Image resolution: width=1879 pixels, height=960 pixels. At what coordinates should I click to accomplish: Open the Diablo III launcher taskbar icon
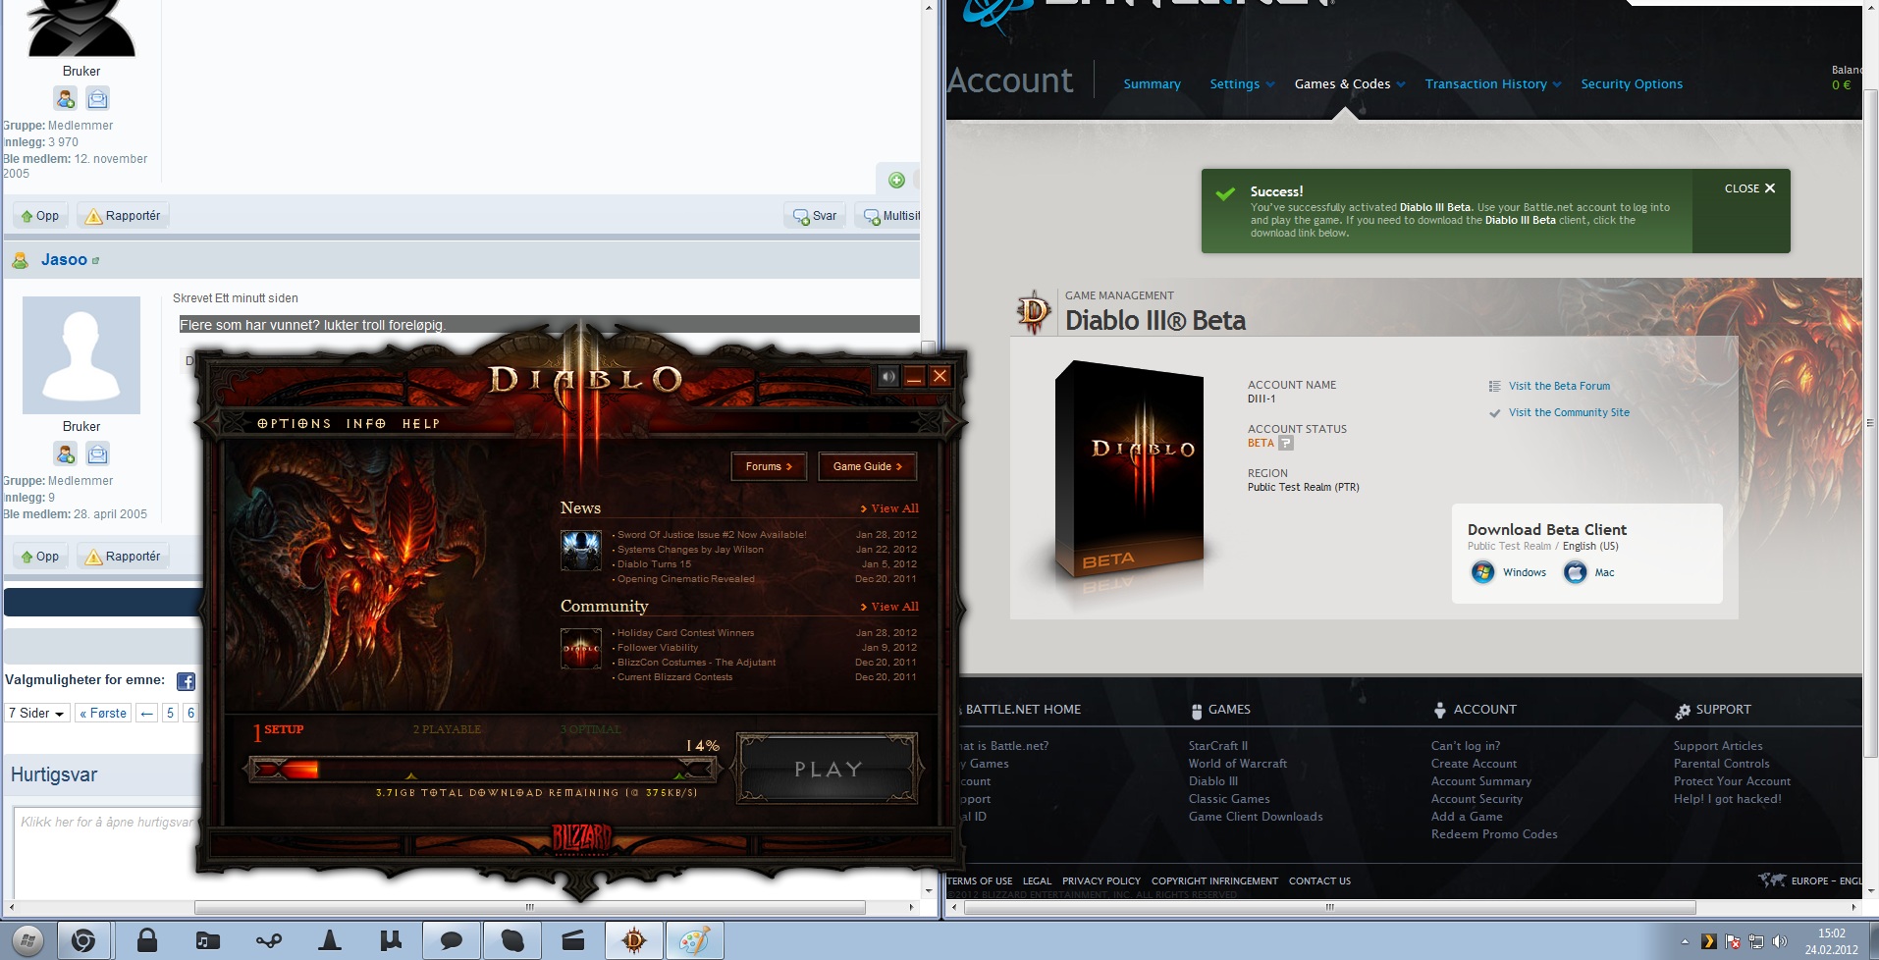[x=634, y=941]
